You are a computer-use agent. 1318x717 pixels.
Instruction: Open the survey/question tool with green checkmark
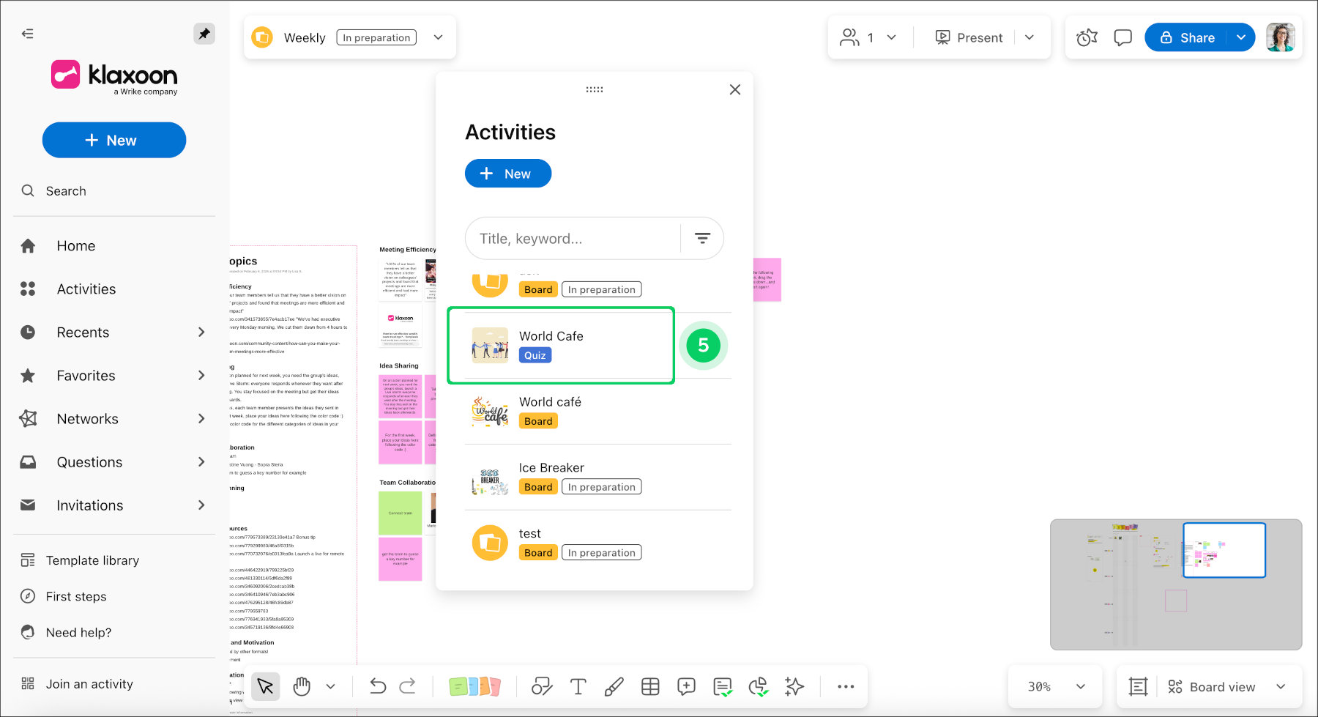pyautogui.click(x=722, y=686)
